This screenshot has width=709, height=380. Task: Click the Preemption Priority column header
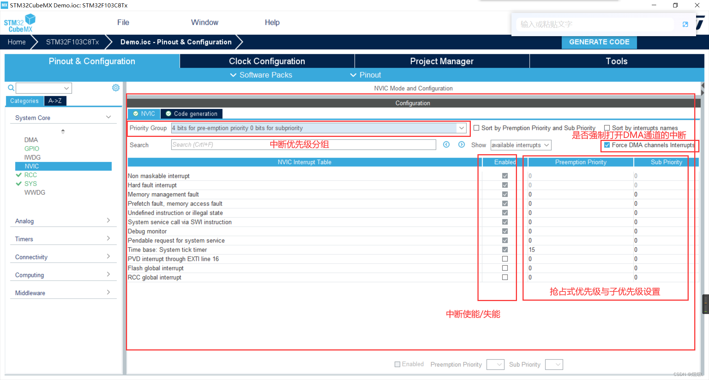pyautogui.click(x=580, y=162)
